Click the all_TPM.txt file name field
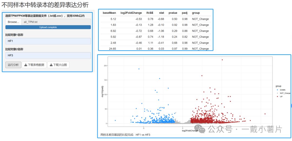 click(x=56, y=22)
